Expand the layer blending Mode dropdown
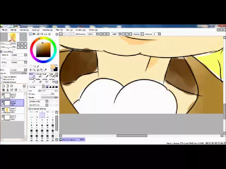226x169 pixels. click(x=18, y=70)
